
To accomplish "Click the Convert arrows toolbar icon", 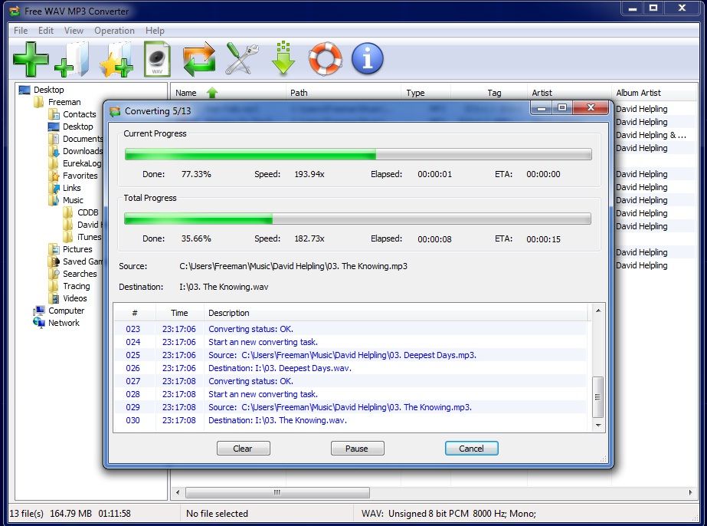I will click(199, 59).
